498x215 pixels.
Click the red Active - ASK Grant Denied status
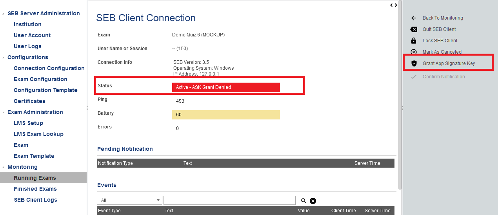click(x=226, y=87)
